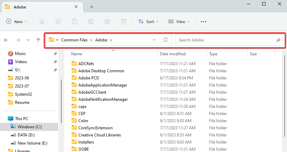This screenshot has width=287, height=152.
Task: Select DATA (D:) drive in sidebar
Action: click(x=26, y=135)
